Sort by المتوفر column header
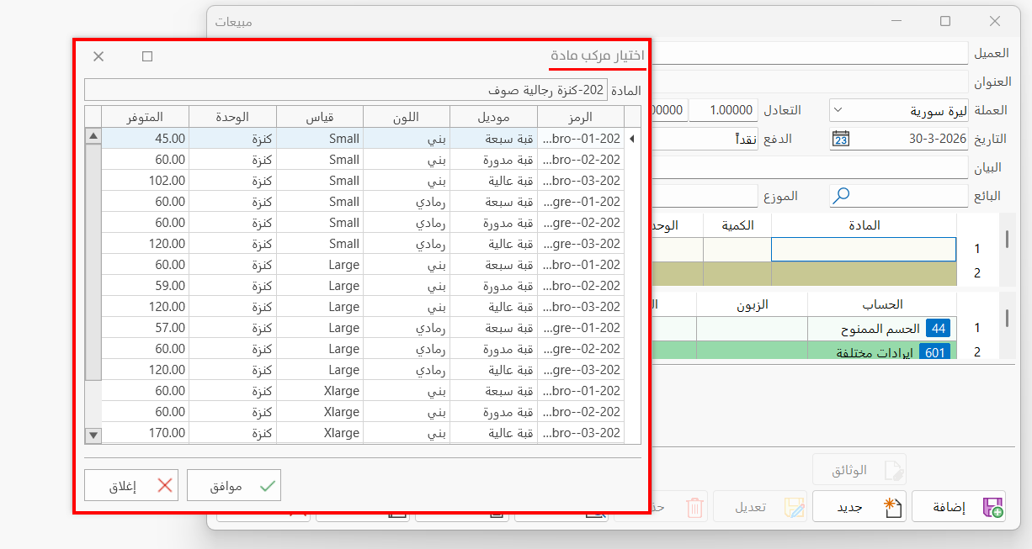The height and width of the screenshot is (549, 1032). tap(146, 116)
